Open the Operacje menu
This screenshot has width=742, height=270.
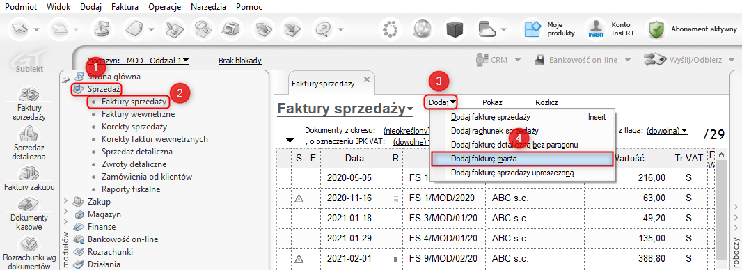tap(165, 7)
